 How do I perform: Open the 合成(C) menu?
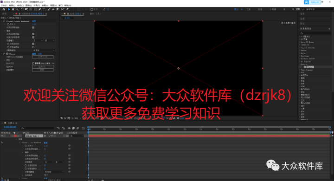tap(20, 5)
